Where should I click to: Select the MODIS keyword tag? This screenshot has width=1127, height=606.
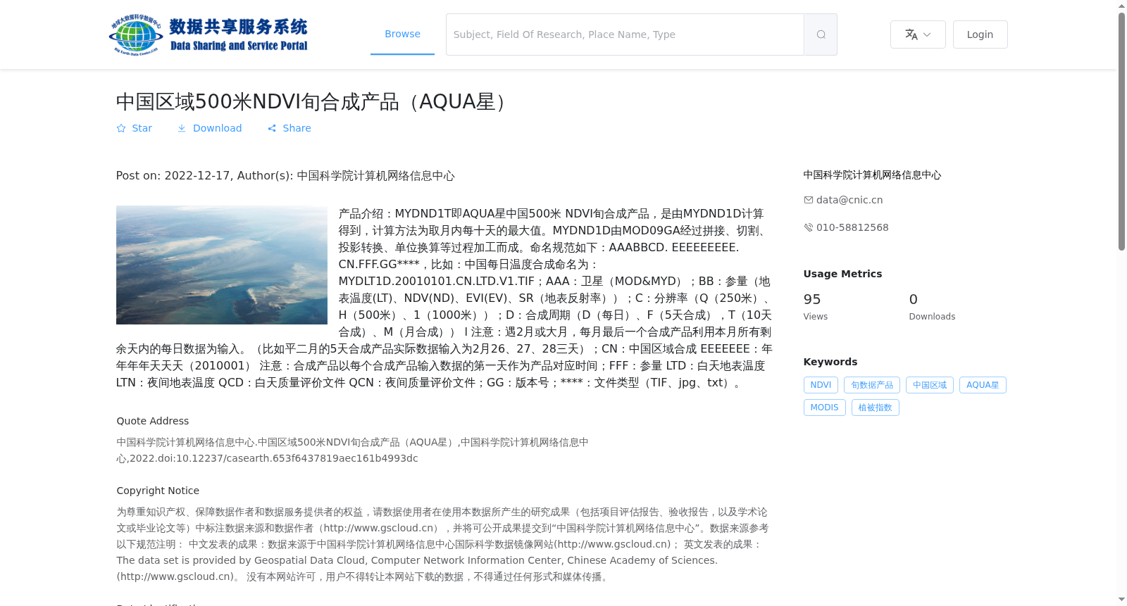point(825,408)
